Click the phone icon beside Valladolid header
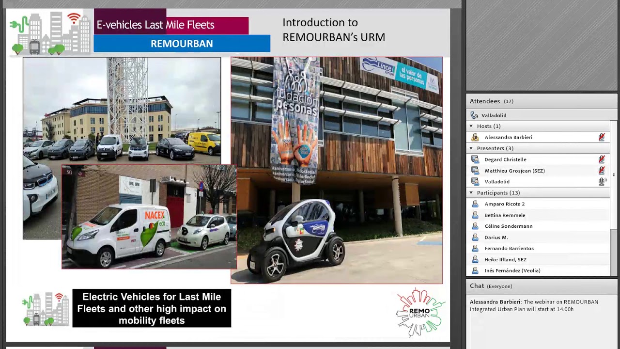 click(x=474, y=115)
